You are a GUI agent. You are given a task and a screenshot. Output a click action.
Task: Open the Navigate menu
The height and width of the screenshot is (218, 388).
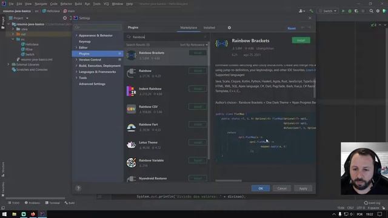click(41, 4)
